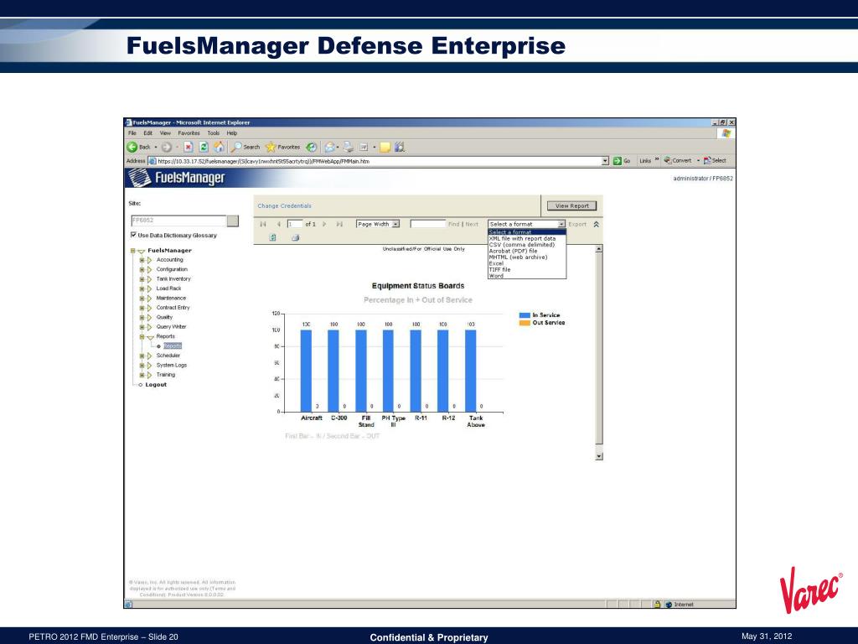Click the find text input field
Viewport: 858px width, 644px height.
pos(428,224)
